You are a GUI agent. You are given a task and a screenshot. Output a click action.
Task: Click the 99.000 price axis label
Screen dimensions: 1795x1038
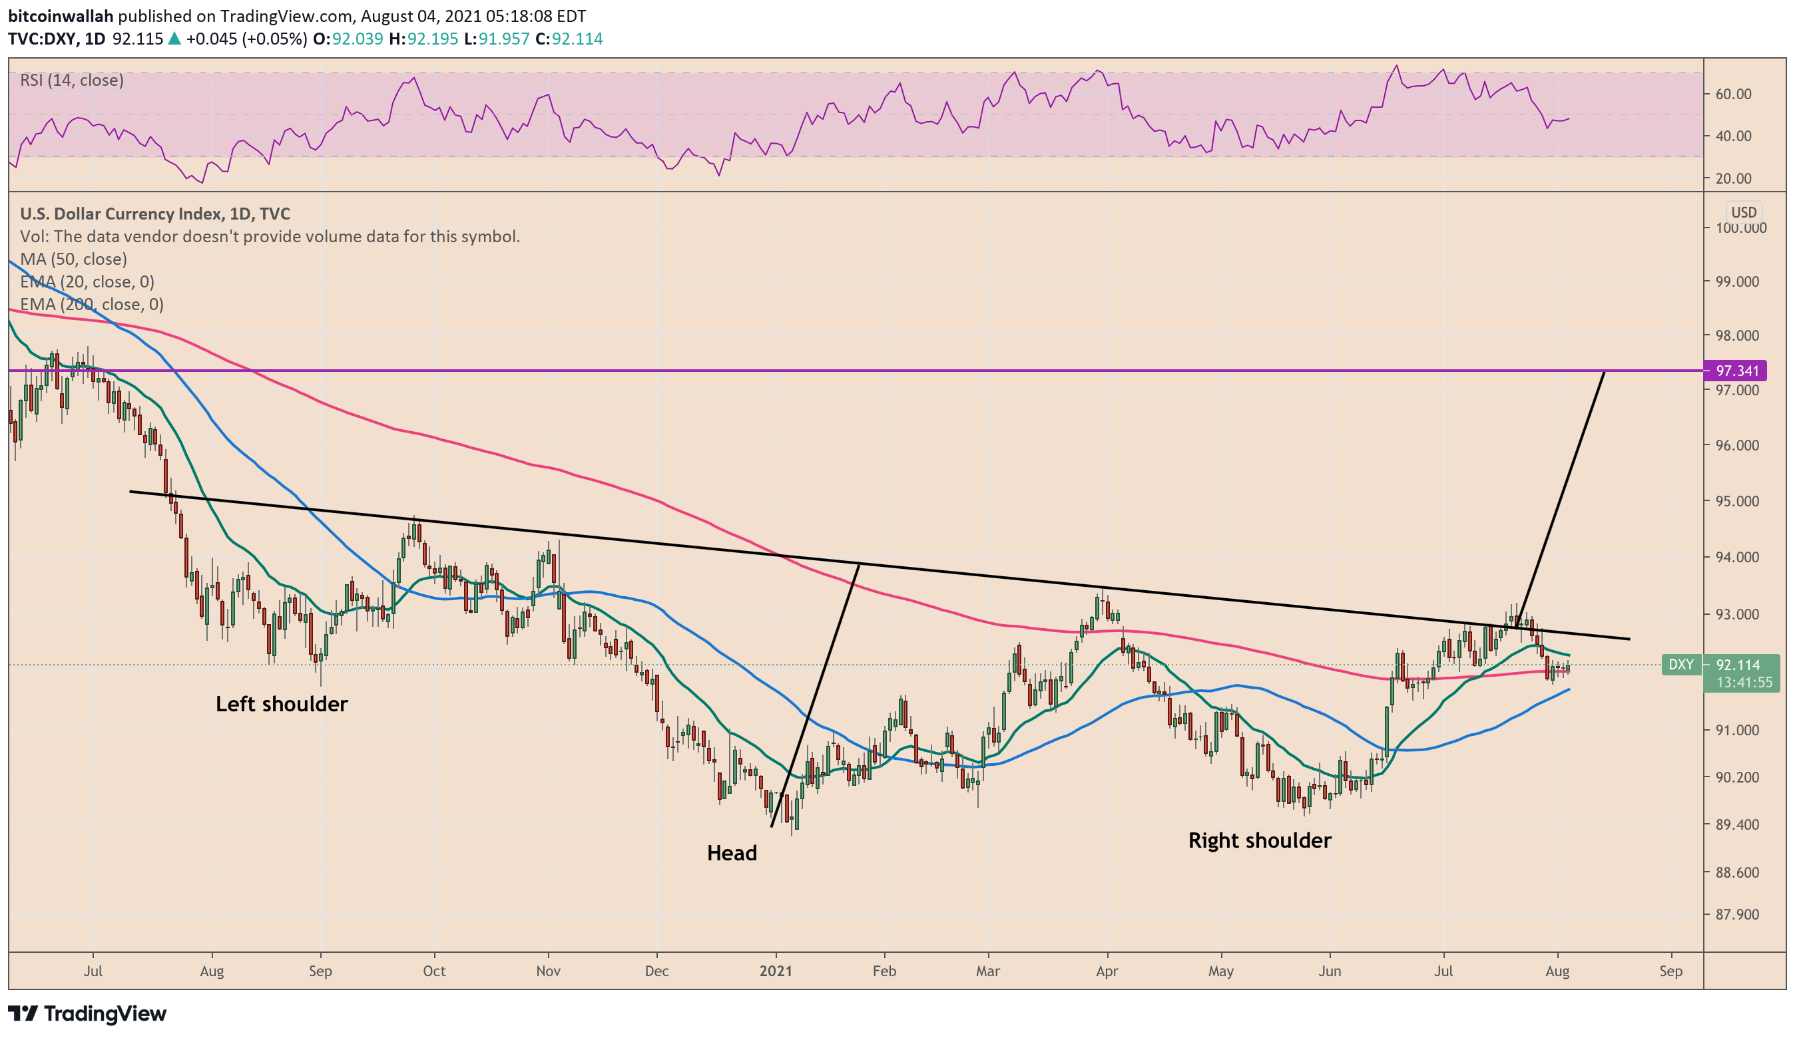click(x=1737, y=282)
